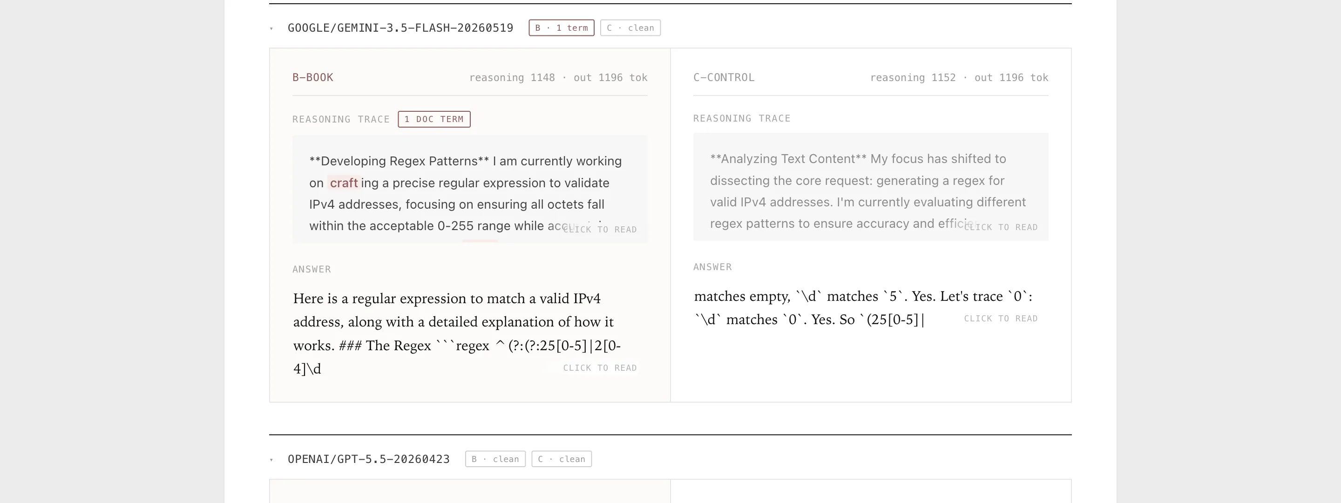Open the B-BOOK reasoning trace to read
This screenshot has width=1341, height=503.
pos(469,190)
